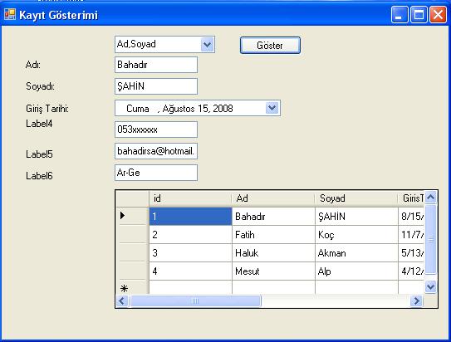
Task: Click the Ad,Soyad combo box text
Action: (x=136, y=44)
